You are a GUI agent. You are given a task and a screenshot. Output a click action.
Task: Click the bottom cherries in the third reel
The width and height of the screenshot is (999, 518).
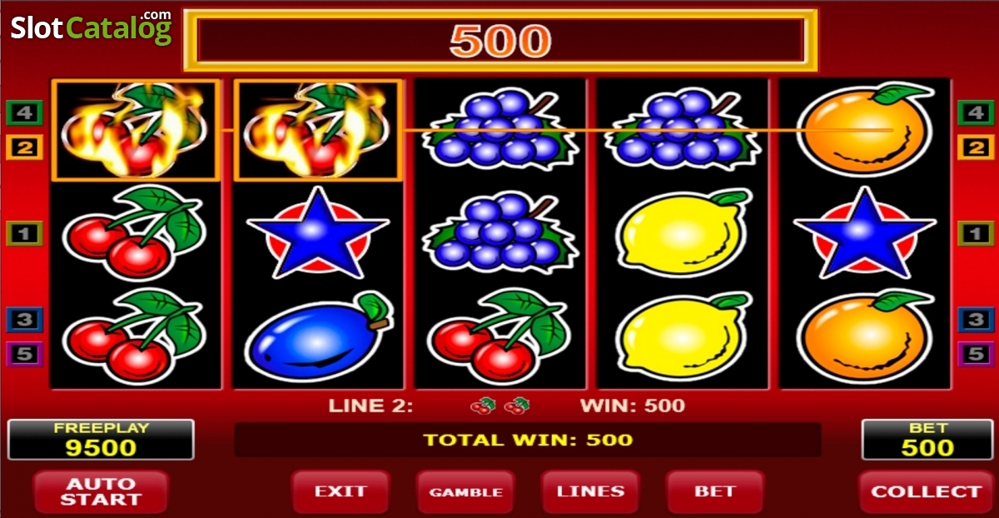point(499,335)
